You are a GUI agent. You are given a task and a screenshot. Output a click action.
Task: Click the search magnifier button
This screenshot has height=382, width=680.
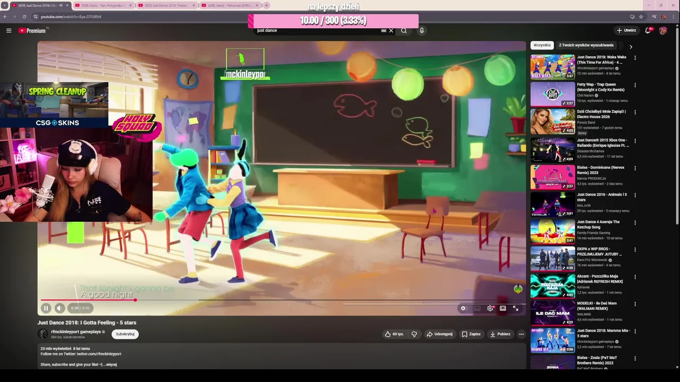pos(404,31)
